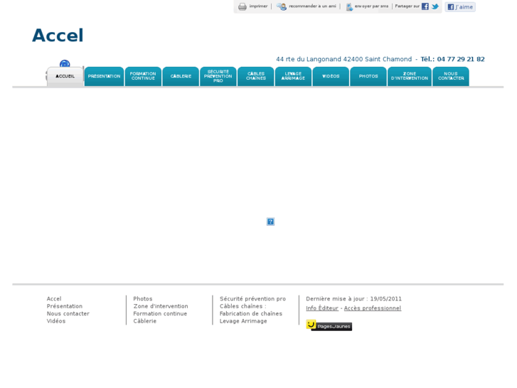Click footer link Formation continue
Viewport: 517px width, 388px height.
pyautogui.click(x=160, y=314)
